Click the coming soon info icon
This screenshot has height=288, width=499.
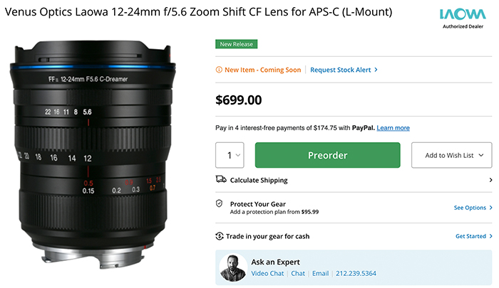click(218, 70)
